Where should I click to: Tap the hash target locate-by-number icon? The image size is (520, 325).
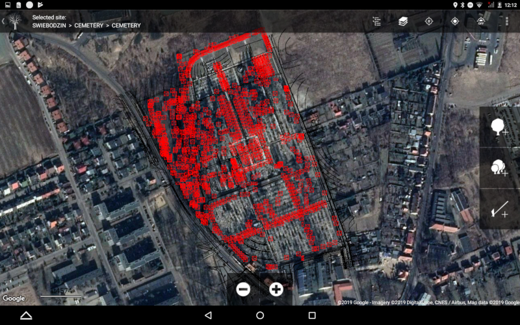click(x=429, y=21)
